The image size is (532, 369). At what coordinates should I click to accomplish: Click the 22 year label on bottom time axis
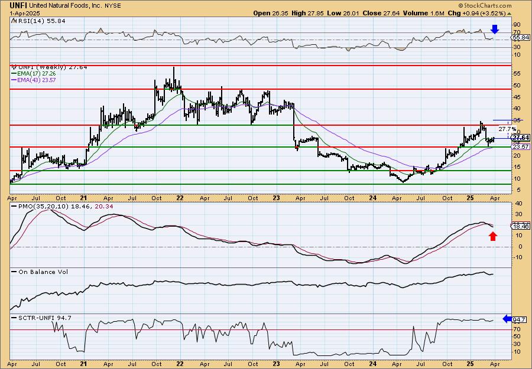(x=180, y=364)
